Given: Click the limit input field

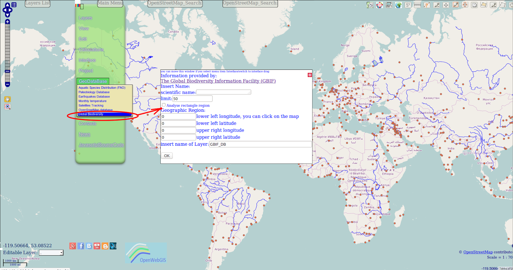Looking at the screenshot, I should 192,99.
